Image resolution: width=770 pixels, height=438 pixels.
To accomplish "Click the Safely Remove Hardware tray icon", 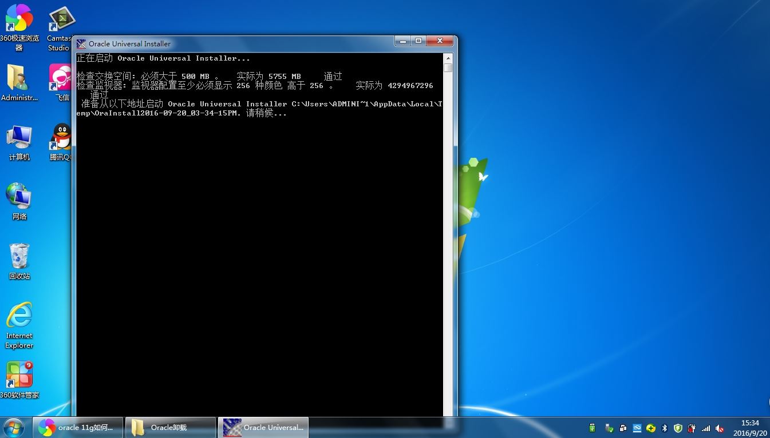I will point(609,428).
